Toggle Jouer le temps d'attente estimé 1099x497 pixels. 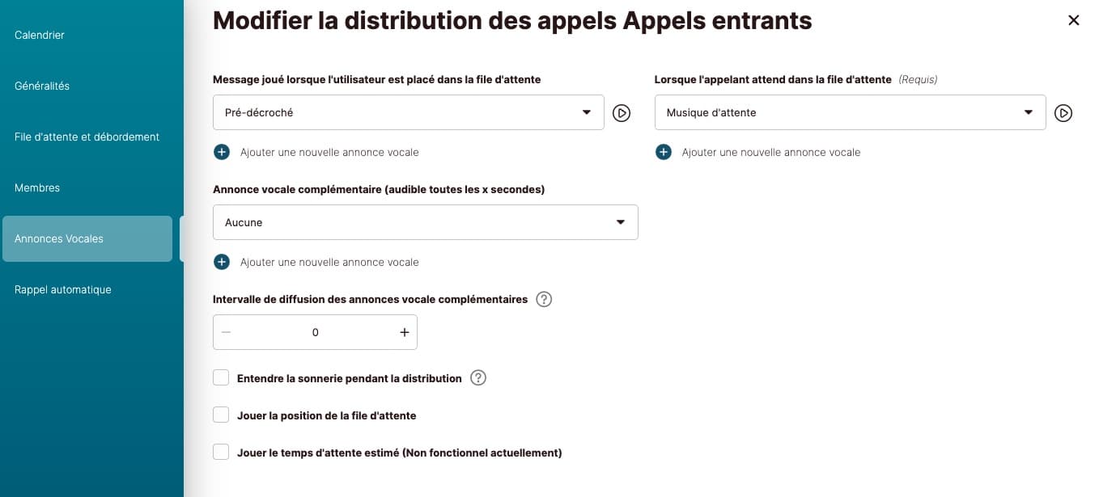221,453
